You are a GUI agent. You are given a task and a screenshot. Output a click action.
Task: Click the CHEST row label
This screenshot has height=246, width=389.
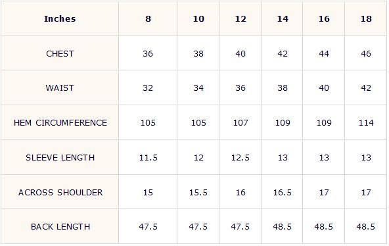pyautogui.click(x=60, y=54)
